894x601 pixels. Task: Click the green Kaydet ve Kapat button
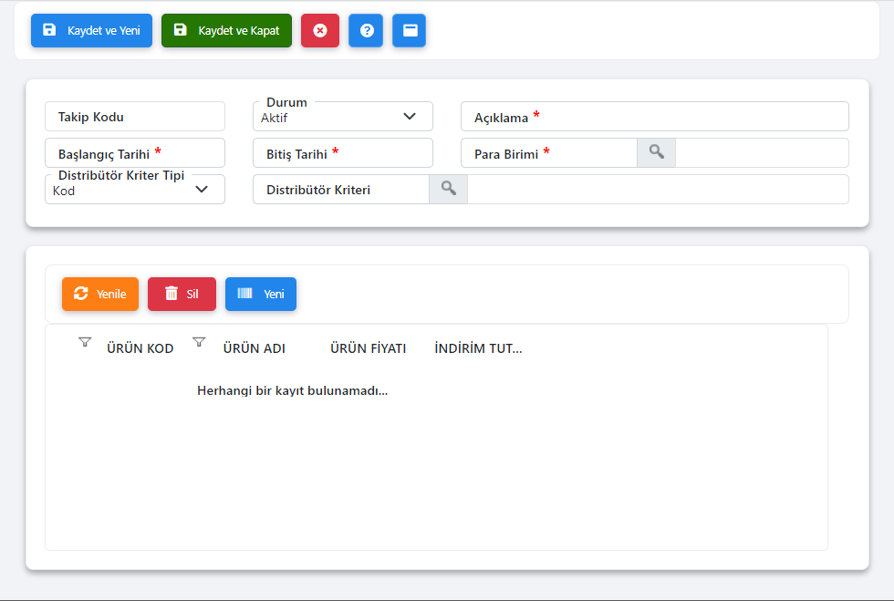226,30
